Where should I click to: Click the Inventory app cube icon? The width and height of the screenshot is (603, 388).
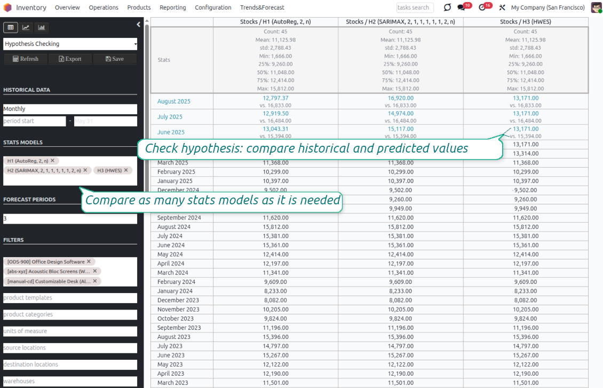7,7
